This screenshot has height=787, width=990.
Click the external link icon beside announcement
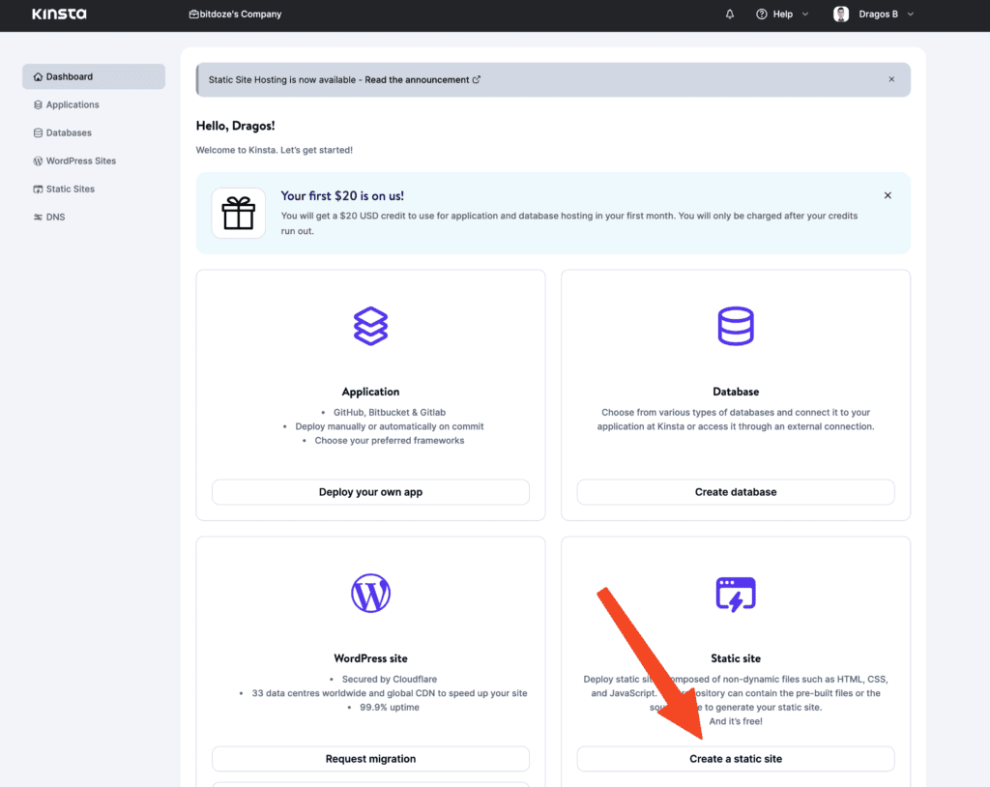point(477,79)
